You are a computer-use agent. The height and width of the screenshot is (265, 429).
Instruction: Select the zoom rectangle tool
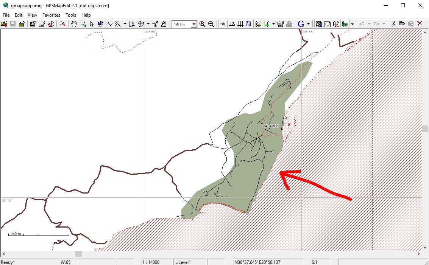tap(83, 24)
